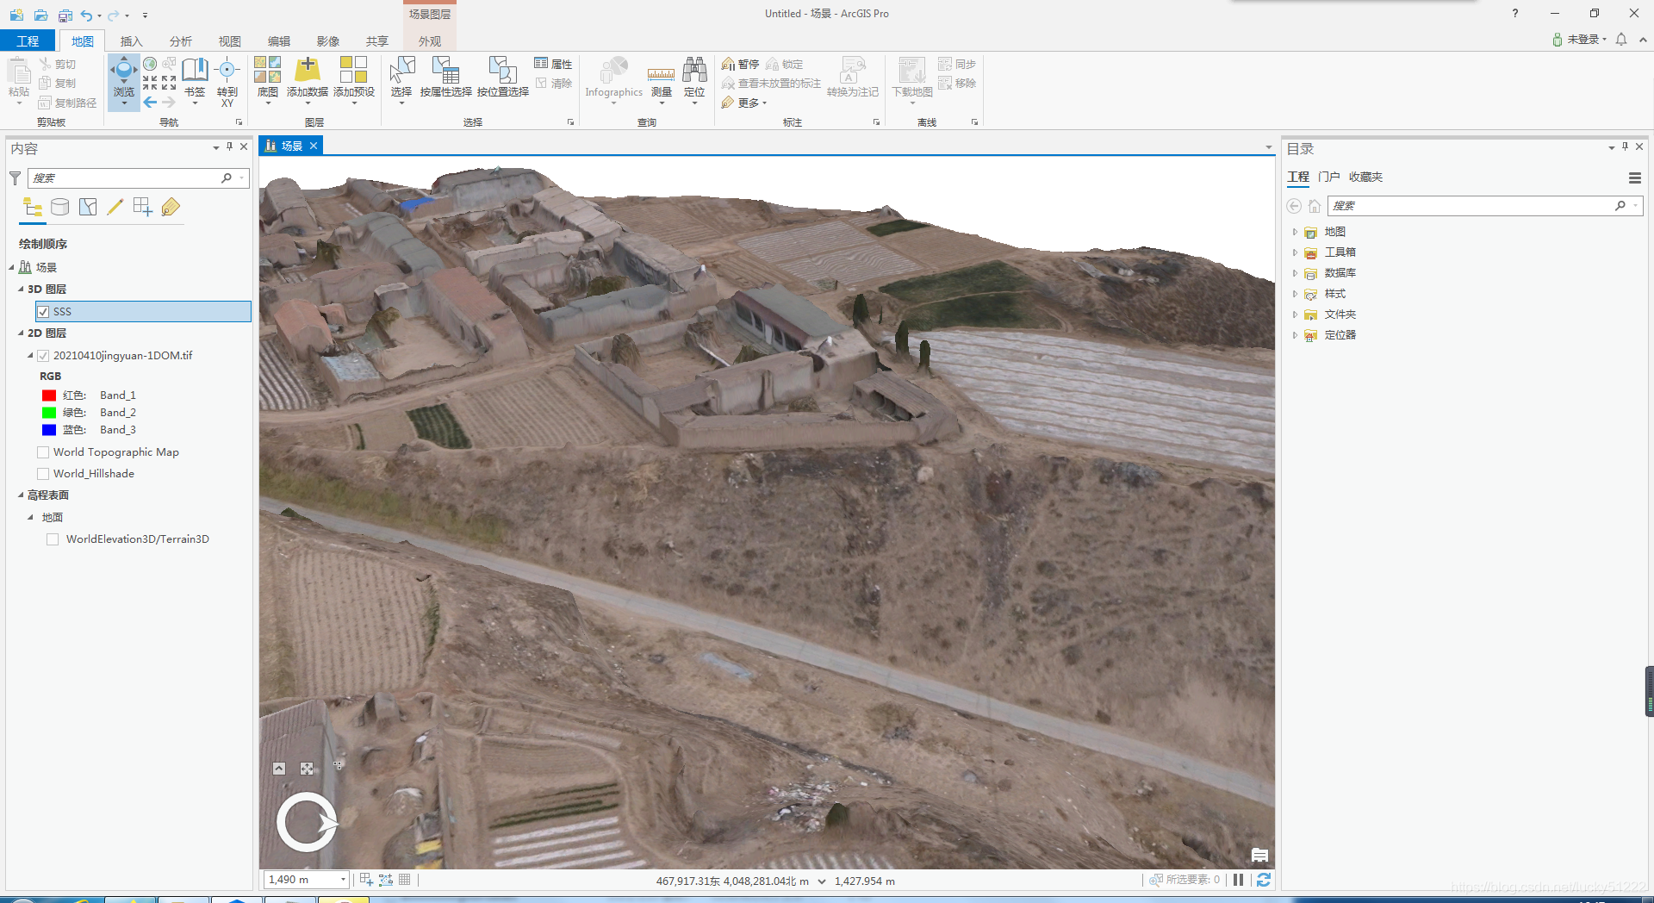Pause drawing in the status bar
The width and height of the screenshot is (1654, 903).
(1239, 880)
